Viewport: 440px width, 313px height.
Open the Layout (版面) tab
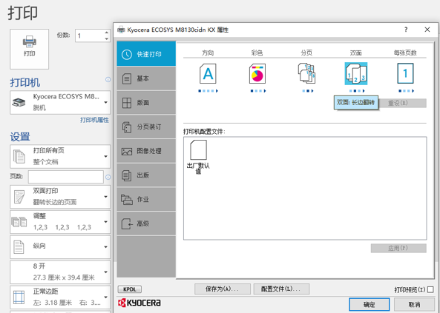(x=146, y=102)
